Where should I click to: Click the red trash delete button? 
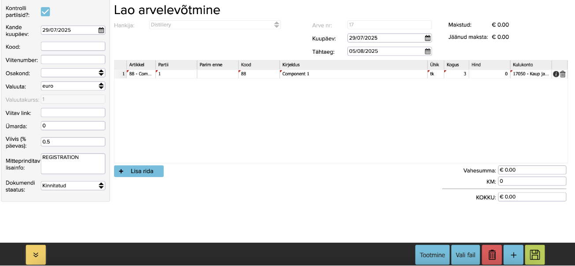(492, 255)
